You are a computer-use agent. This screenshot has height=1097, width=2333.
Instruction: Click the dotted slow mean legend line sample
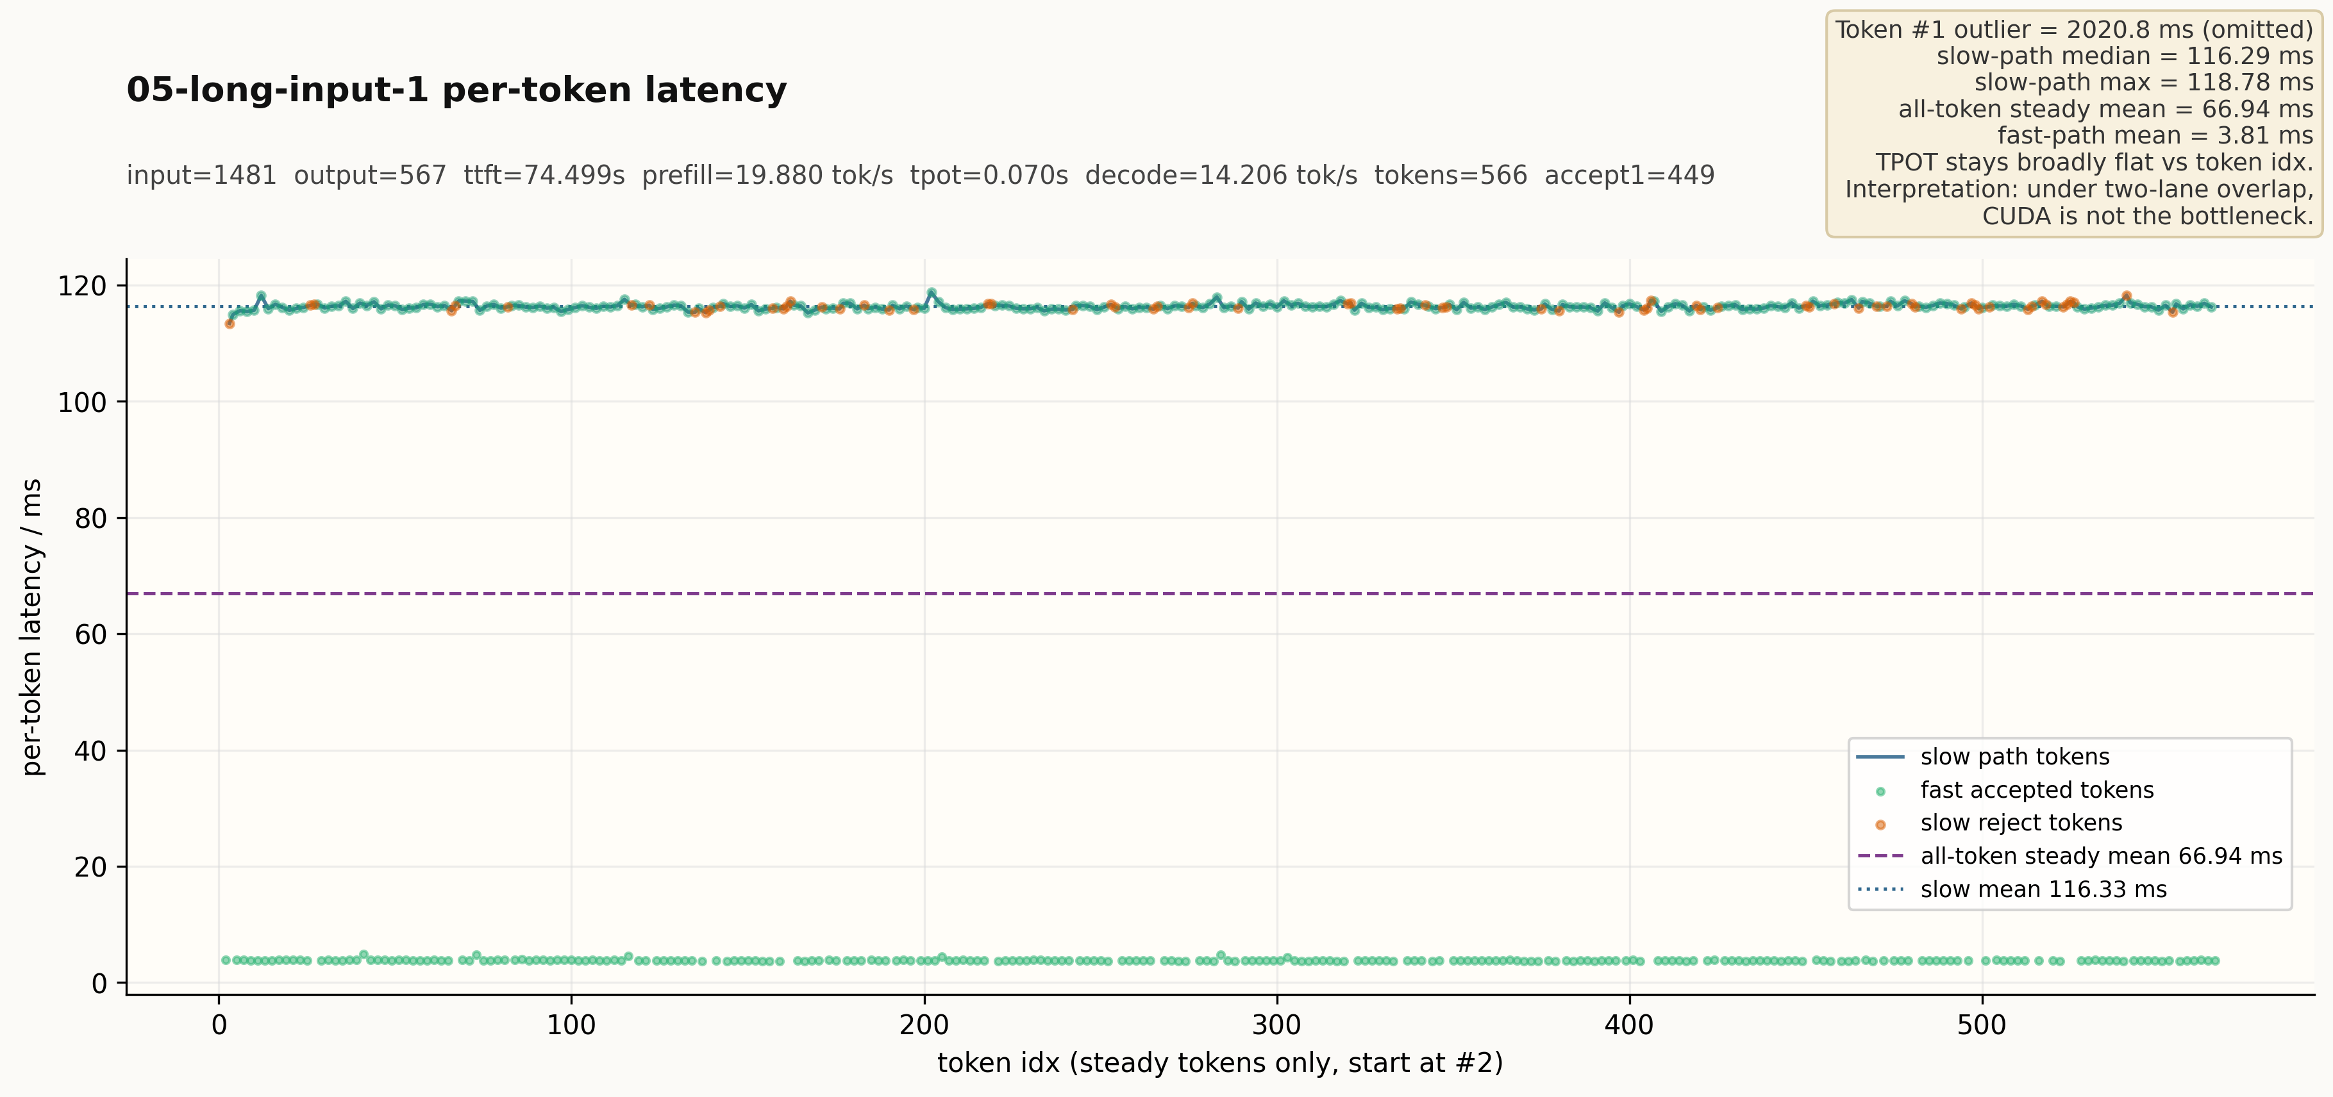[1880, 890]
